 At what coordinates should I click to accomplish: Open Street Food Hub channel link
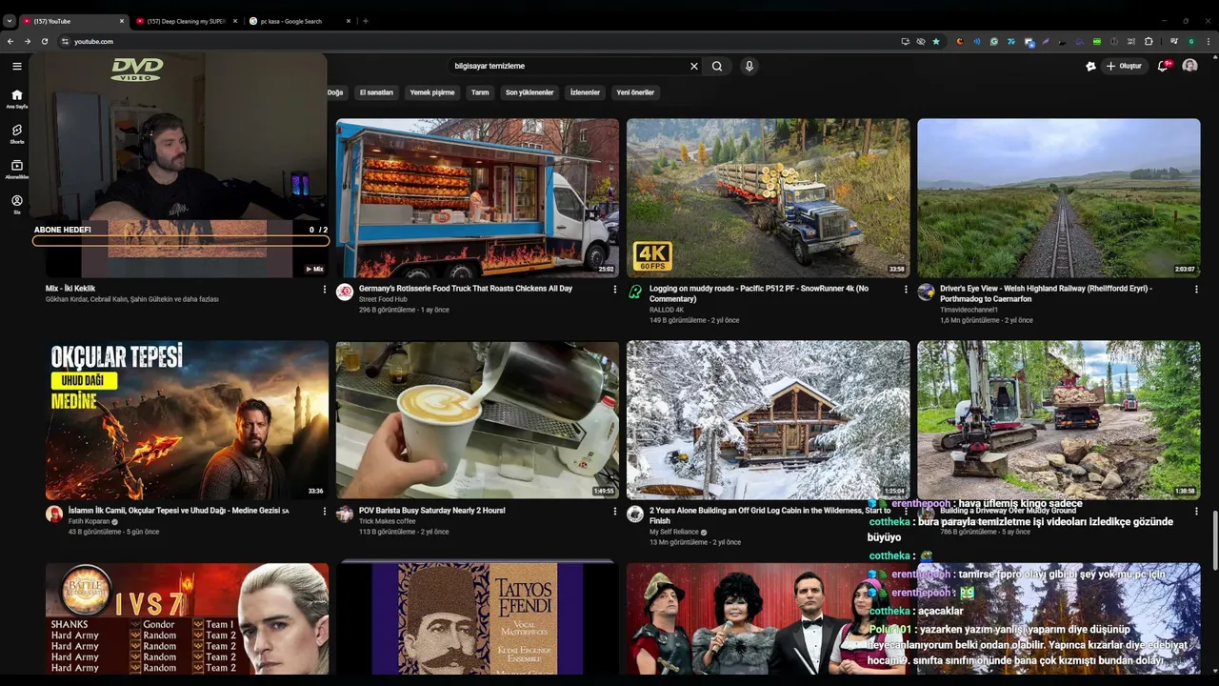click(383, 299)
